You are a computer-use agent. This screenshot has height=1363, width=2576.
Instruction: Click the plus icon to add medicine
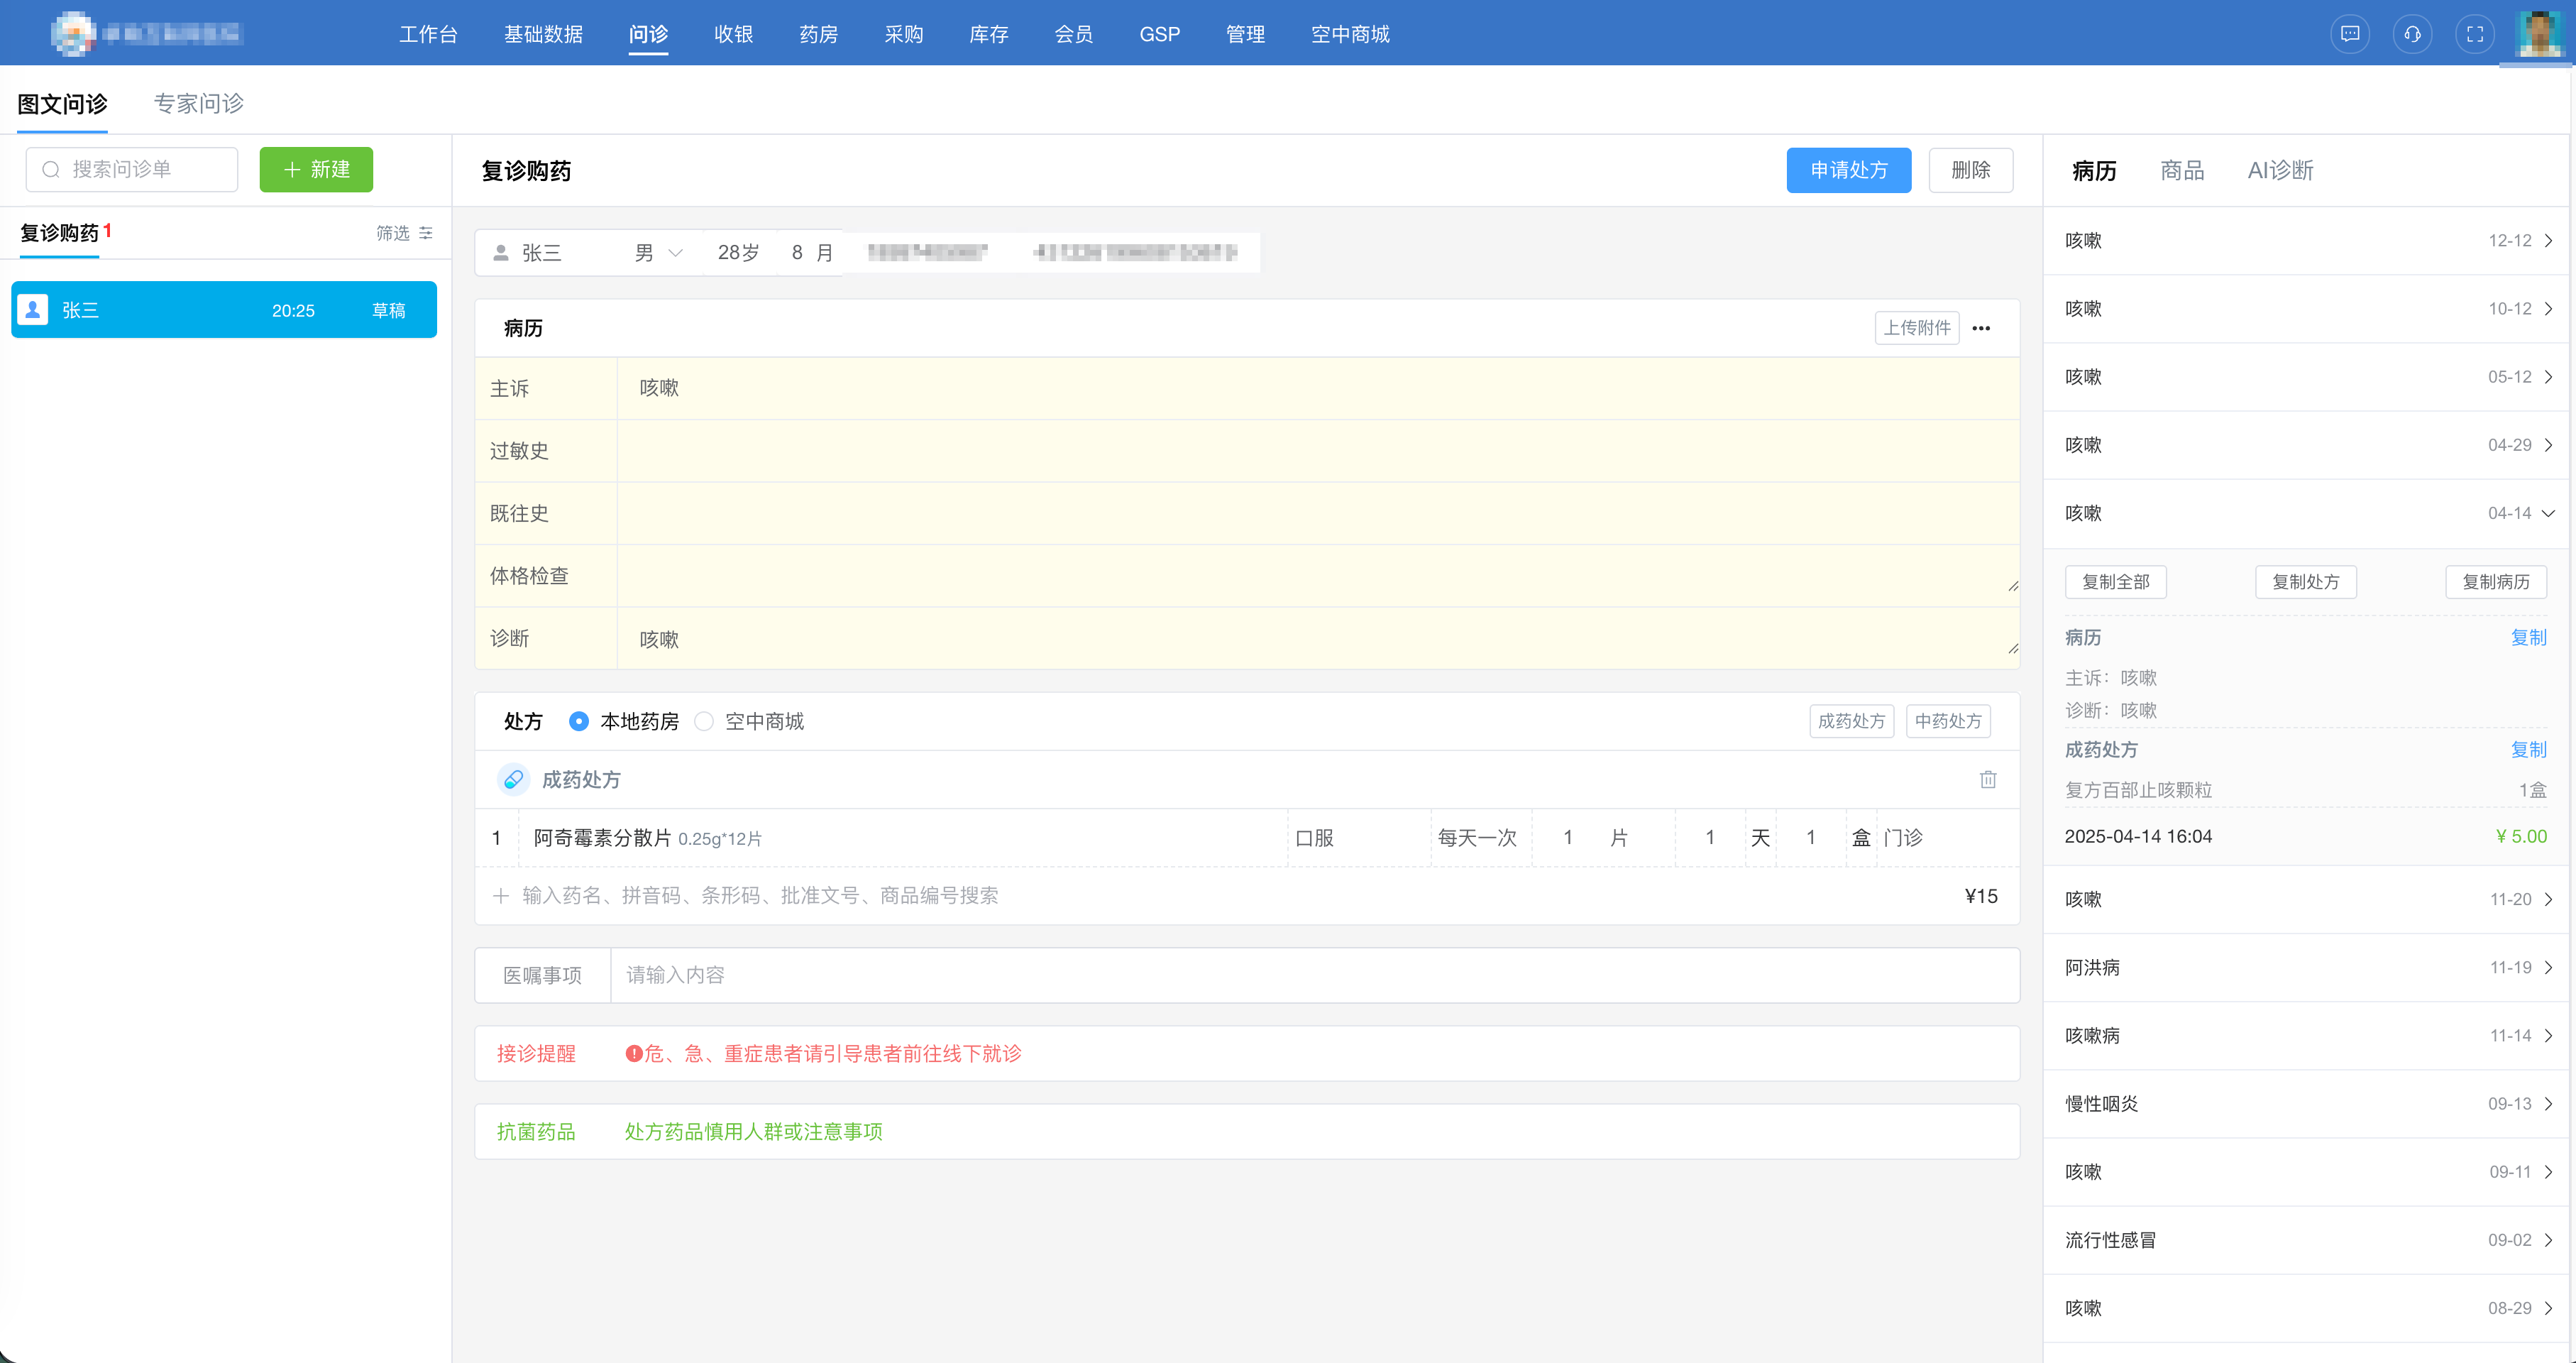click(501, 895)
